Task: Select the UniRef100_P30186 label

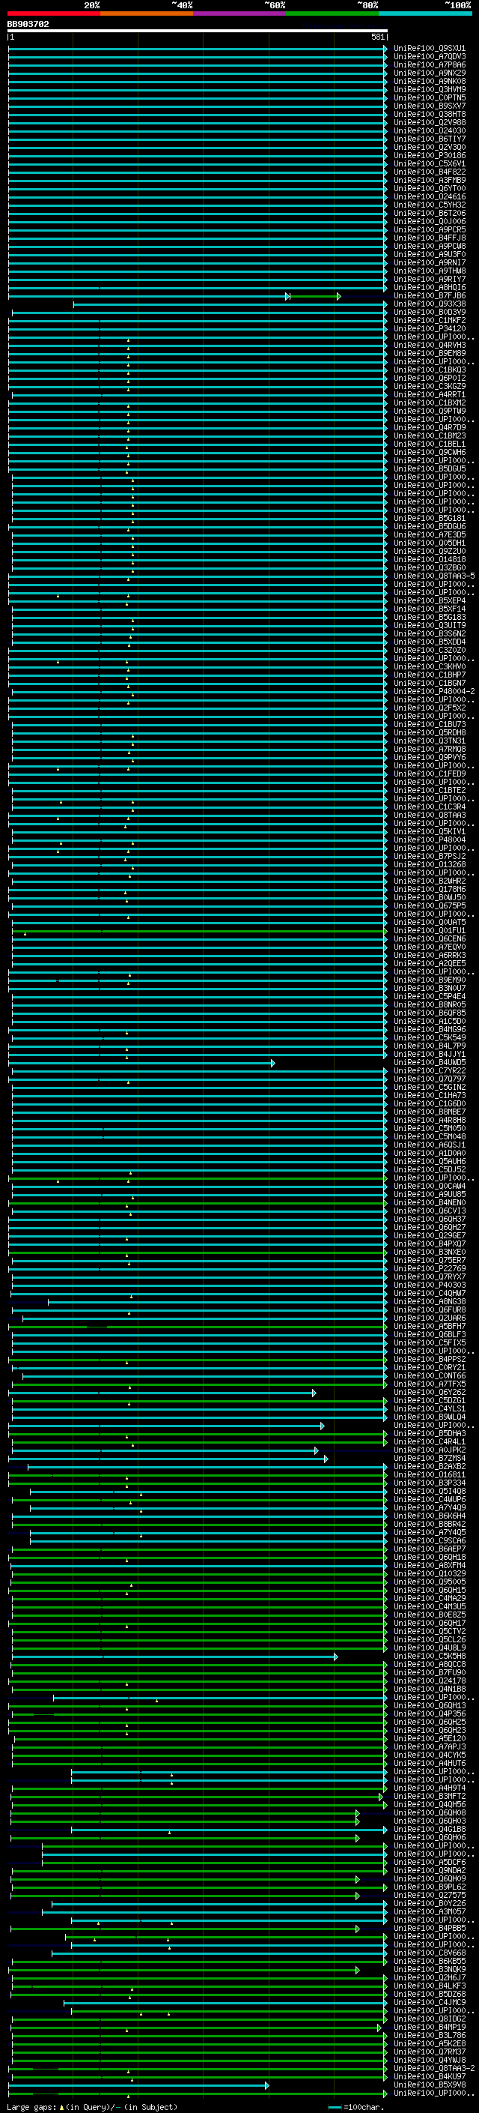Action: coord(430,155)
